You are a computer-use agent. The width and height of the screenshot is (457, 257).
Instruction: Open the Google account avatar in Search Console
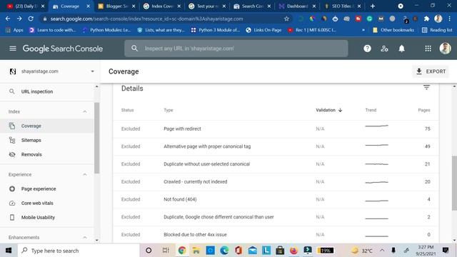click(445, 49)
